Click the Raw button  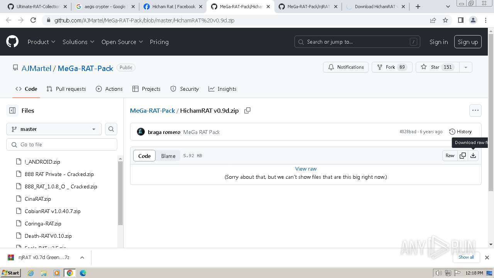[x=450, y=156]
